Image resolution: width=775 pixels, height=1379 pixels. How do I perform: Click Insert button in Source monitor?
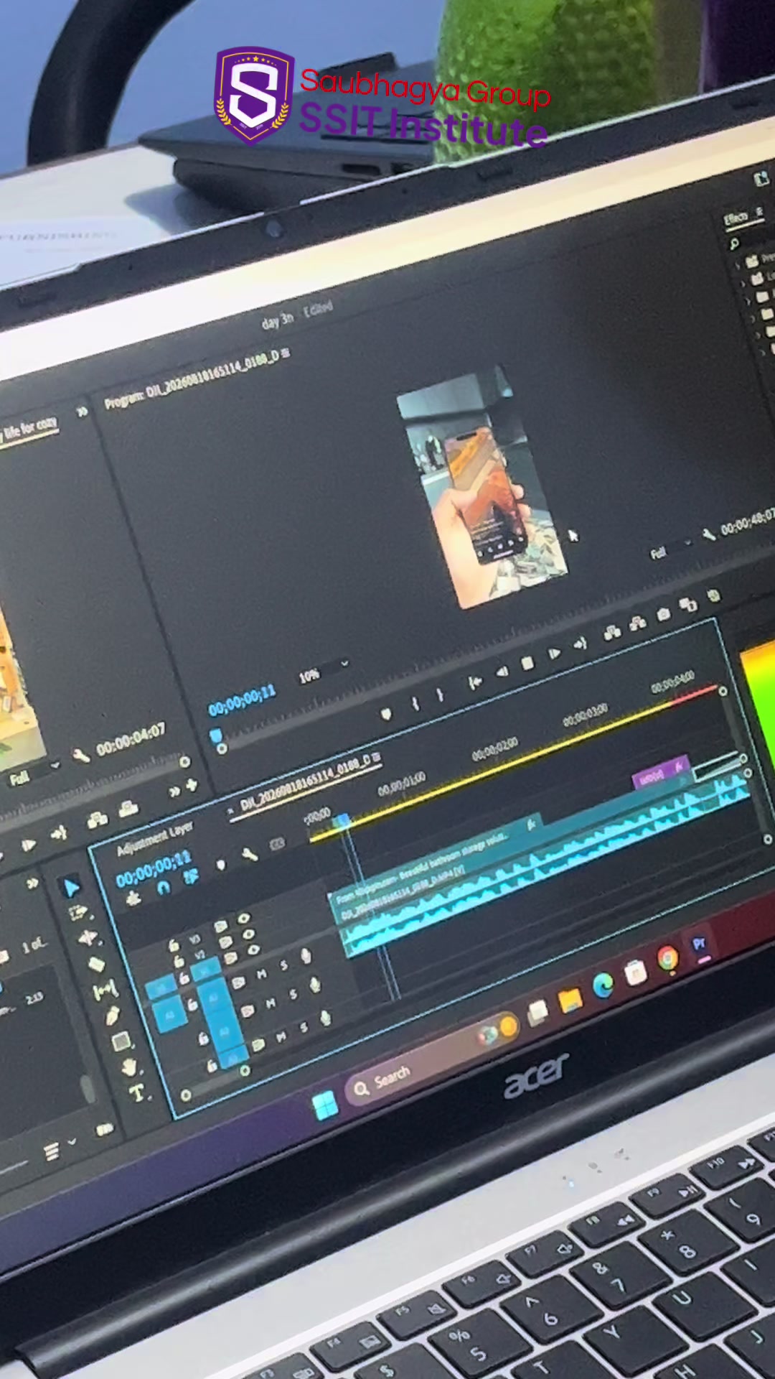(x=98, y=819)
